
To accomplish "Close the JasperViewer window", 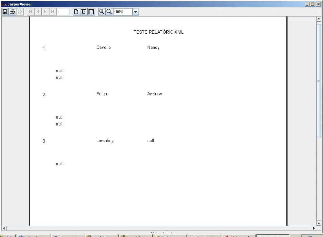I will [x=318, y=4].
